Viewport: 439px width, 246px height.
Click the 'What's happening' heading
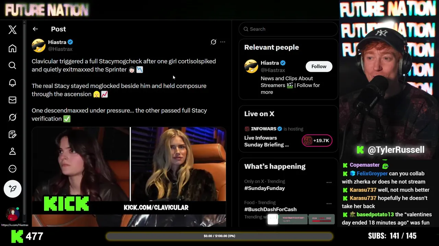pos(275,166)
